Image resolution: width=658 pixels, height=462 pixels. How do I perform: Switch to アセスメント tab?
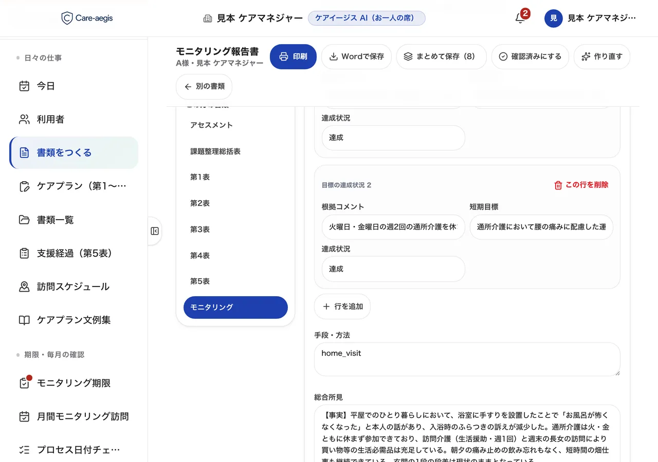(235, 125)
